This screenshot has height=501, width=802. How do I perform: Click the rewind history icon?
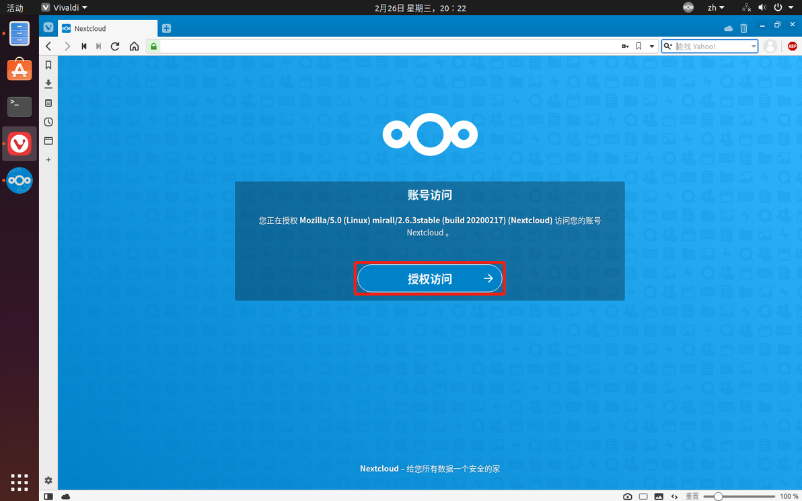pos(84,46)
